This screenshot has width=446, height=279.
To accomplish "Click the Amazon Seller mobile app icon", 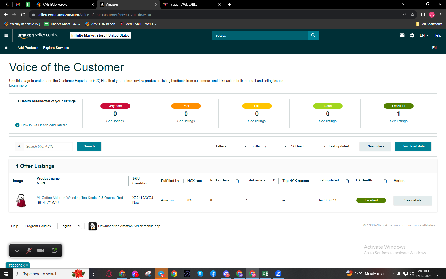I will pos(92,226).
